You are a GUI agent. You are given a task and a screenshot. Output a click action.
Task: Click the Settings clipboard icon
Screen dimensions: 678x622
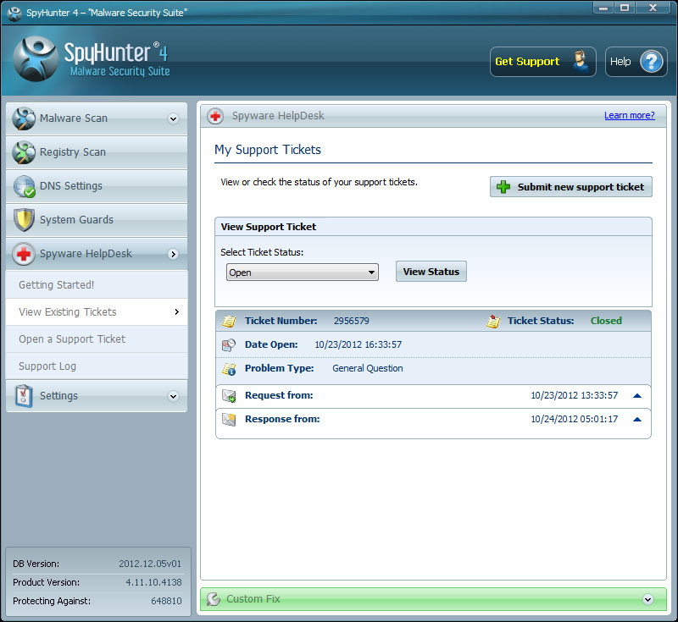[x=24, y=396]
